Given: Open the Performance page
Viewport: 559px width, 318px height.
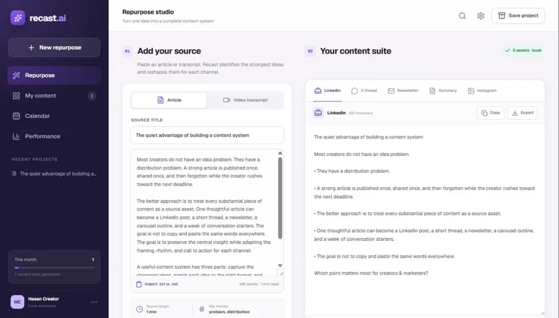Looking at the screenshot, I should tap(54, 136).
